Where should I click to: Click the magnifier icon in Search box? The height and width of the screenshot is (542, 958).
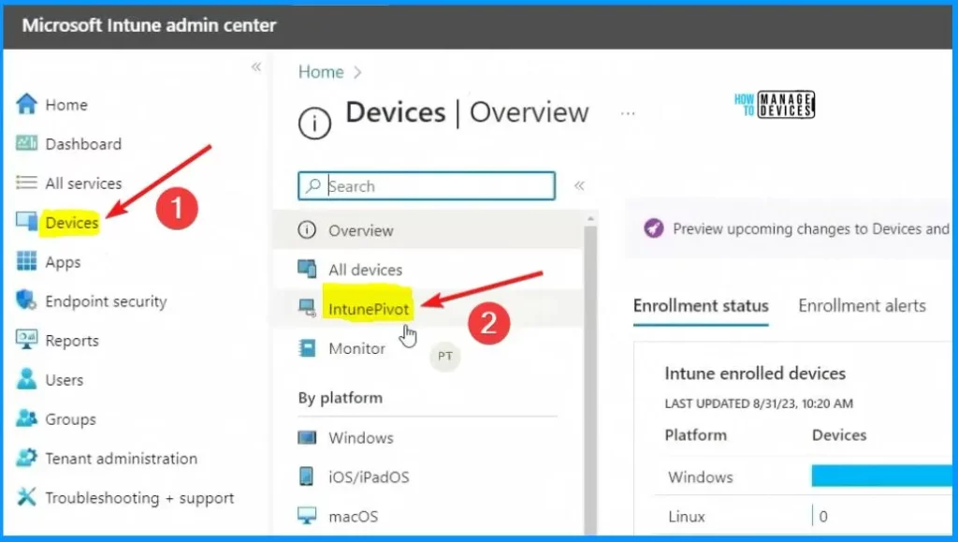(313, 185)
